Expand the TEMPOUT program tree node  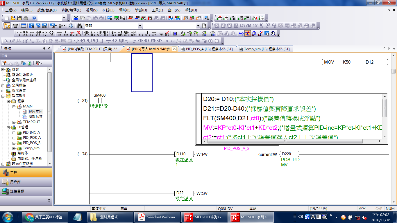14,122
